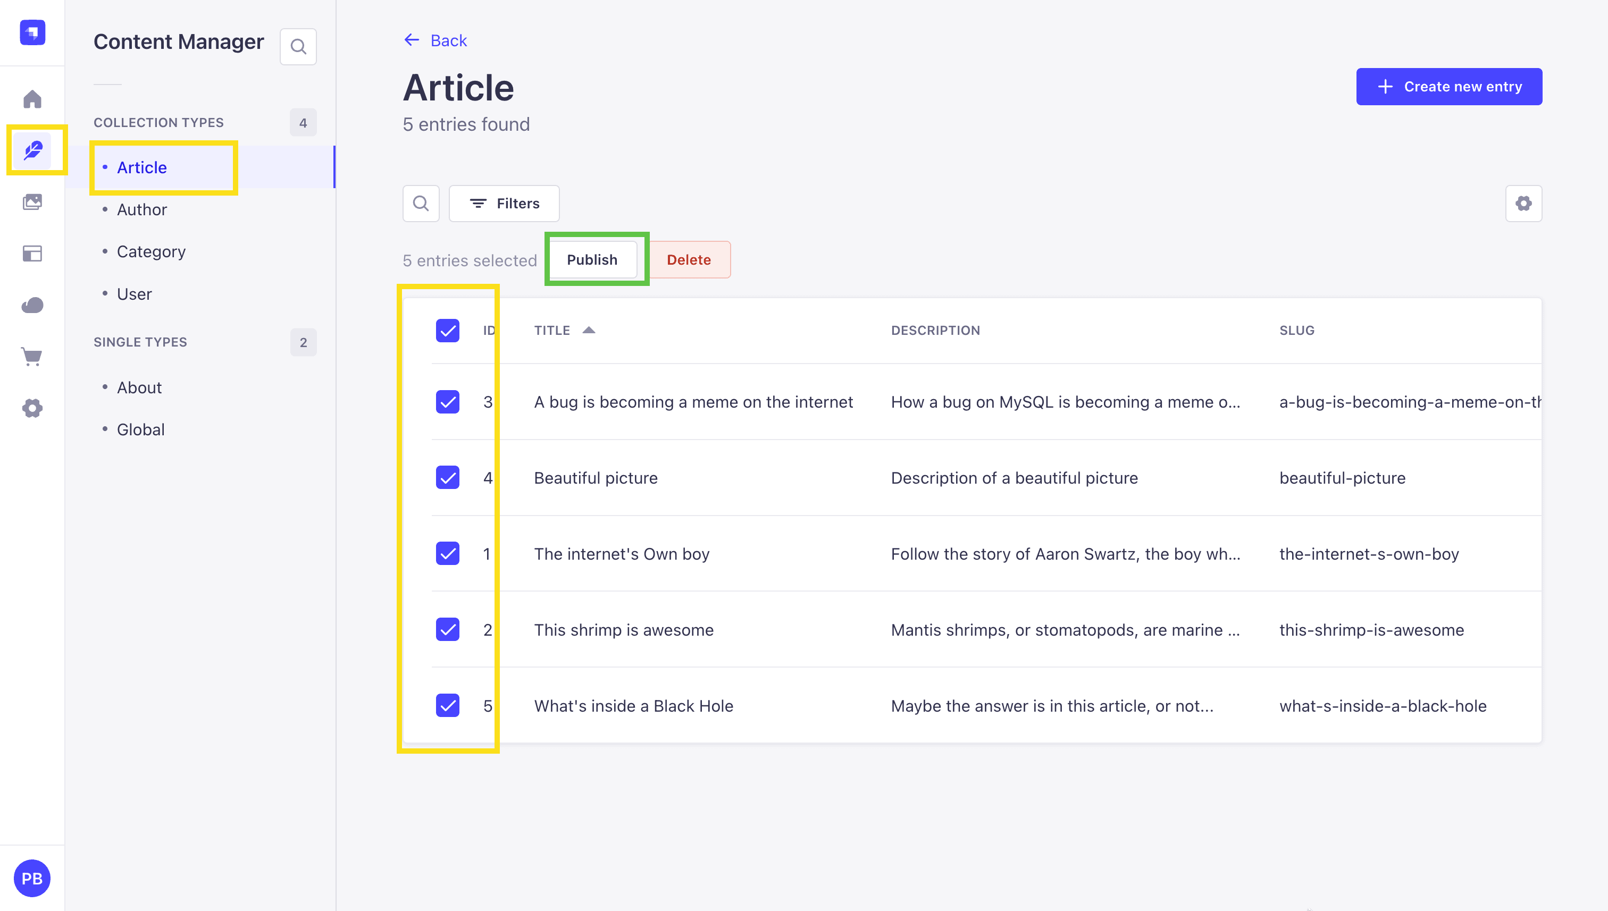Open Content-Type Builder layout icon
Image resolution: width=1608 pixels, height=911 pixels.
pos(32,254)
